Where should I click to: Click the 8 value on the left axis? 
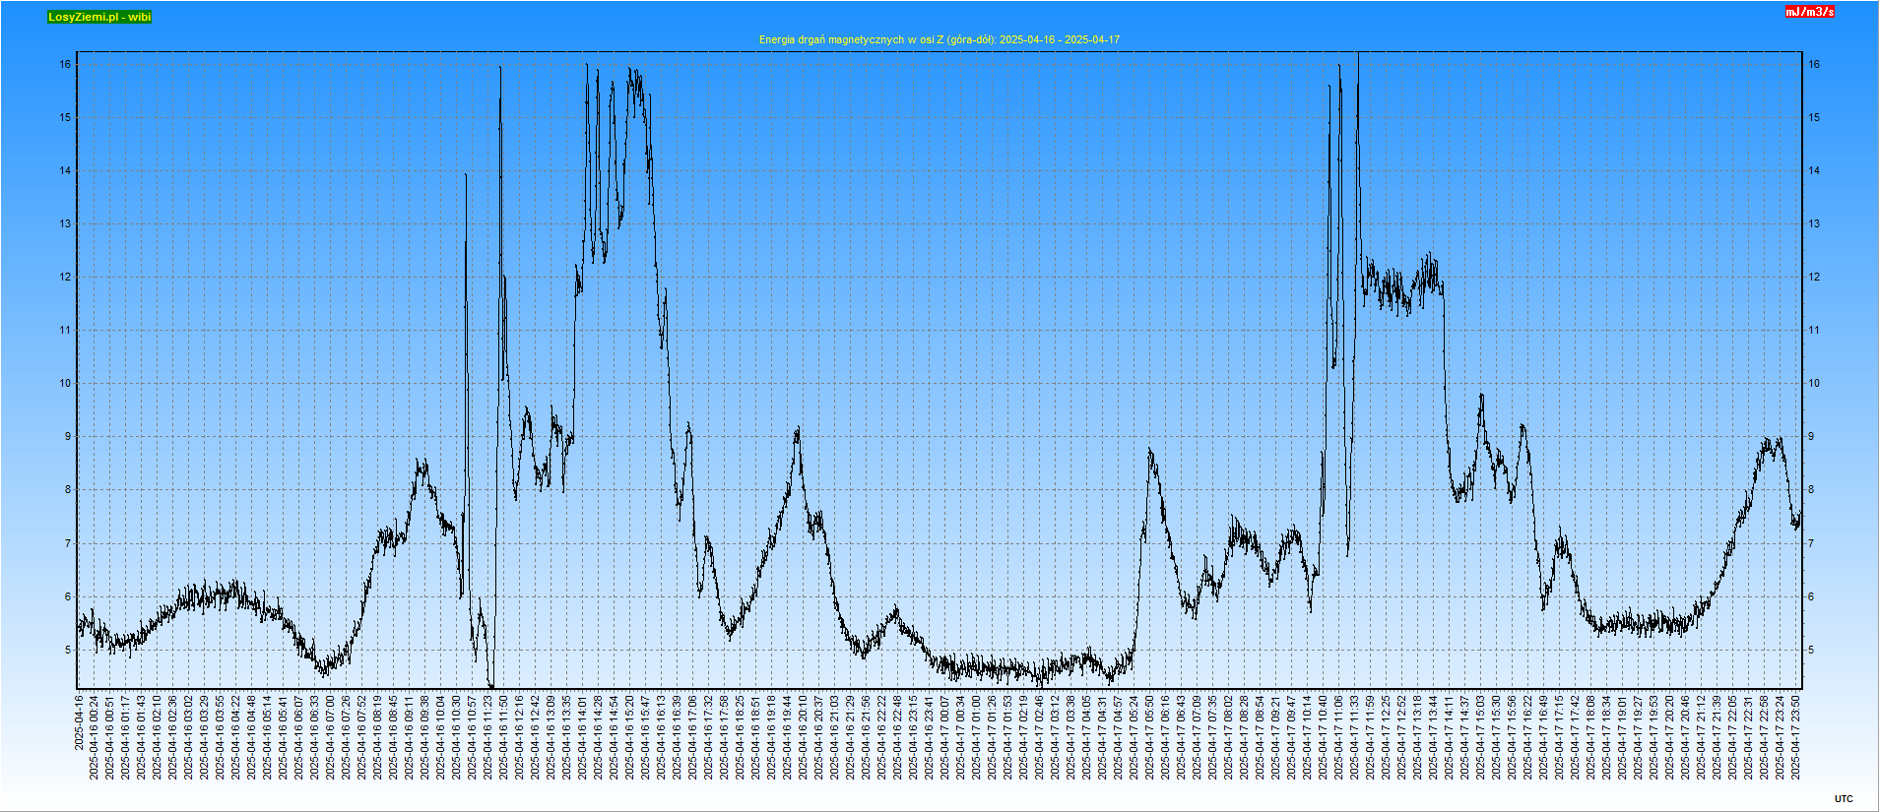[68, 489]
